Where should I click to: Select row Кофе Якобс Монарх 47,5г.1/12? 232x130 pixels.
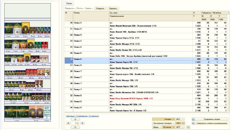(146, 42)
